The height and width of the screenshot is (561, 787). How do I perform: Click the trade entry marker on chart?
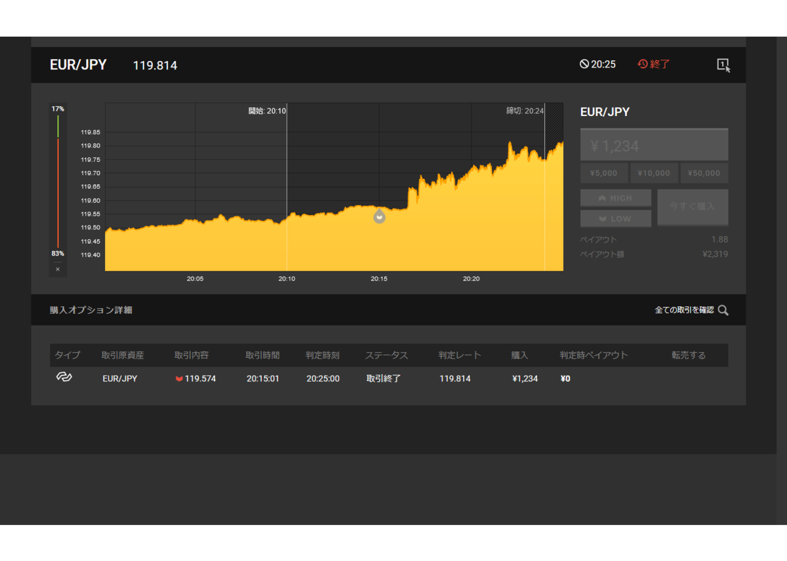[379, 216]
